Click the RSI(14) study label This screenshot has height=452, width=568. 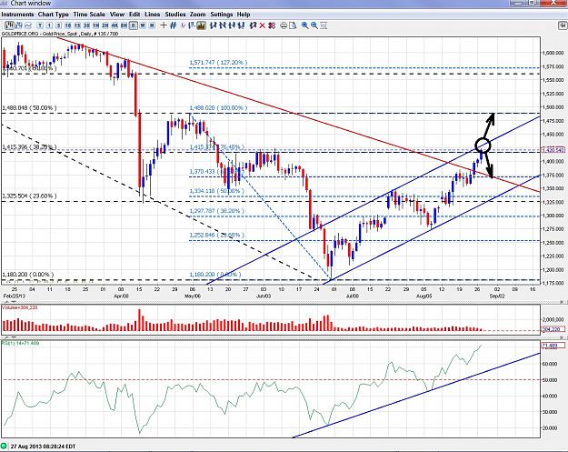click(x=21, y=343)
